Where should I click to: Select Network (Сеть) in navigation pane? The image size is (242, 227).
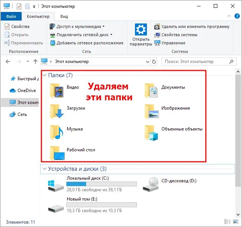(x=18, y=114)
